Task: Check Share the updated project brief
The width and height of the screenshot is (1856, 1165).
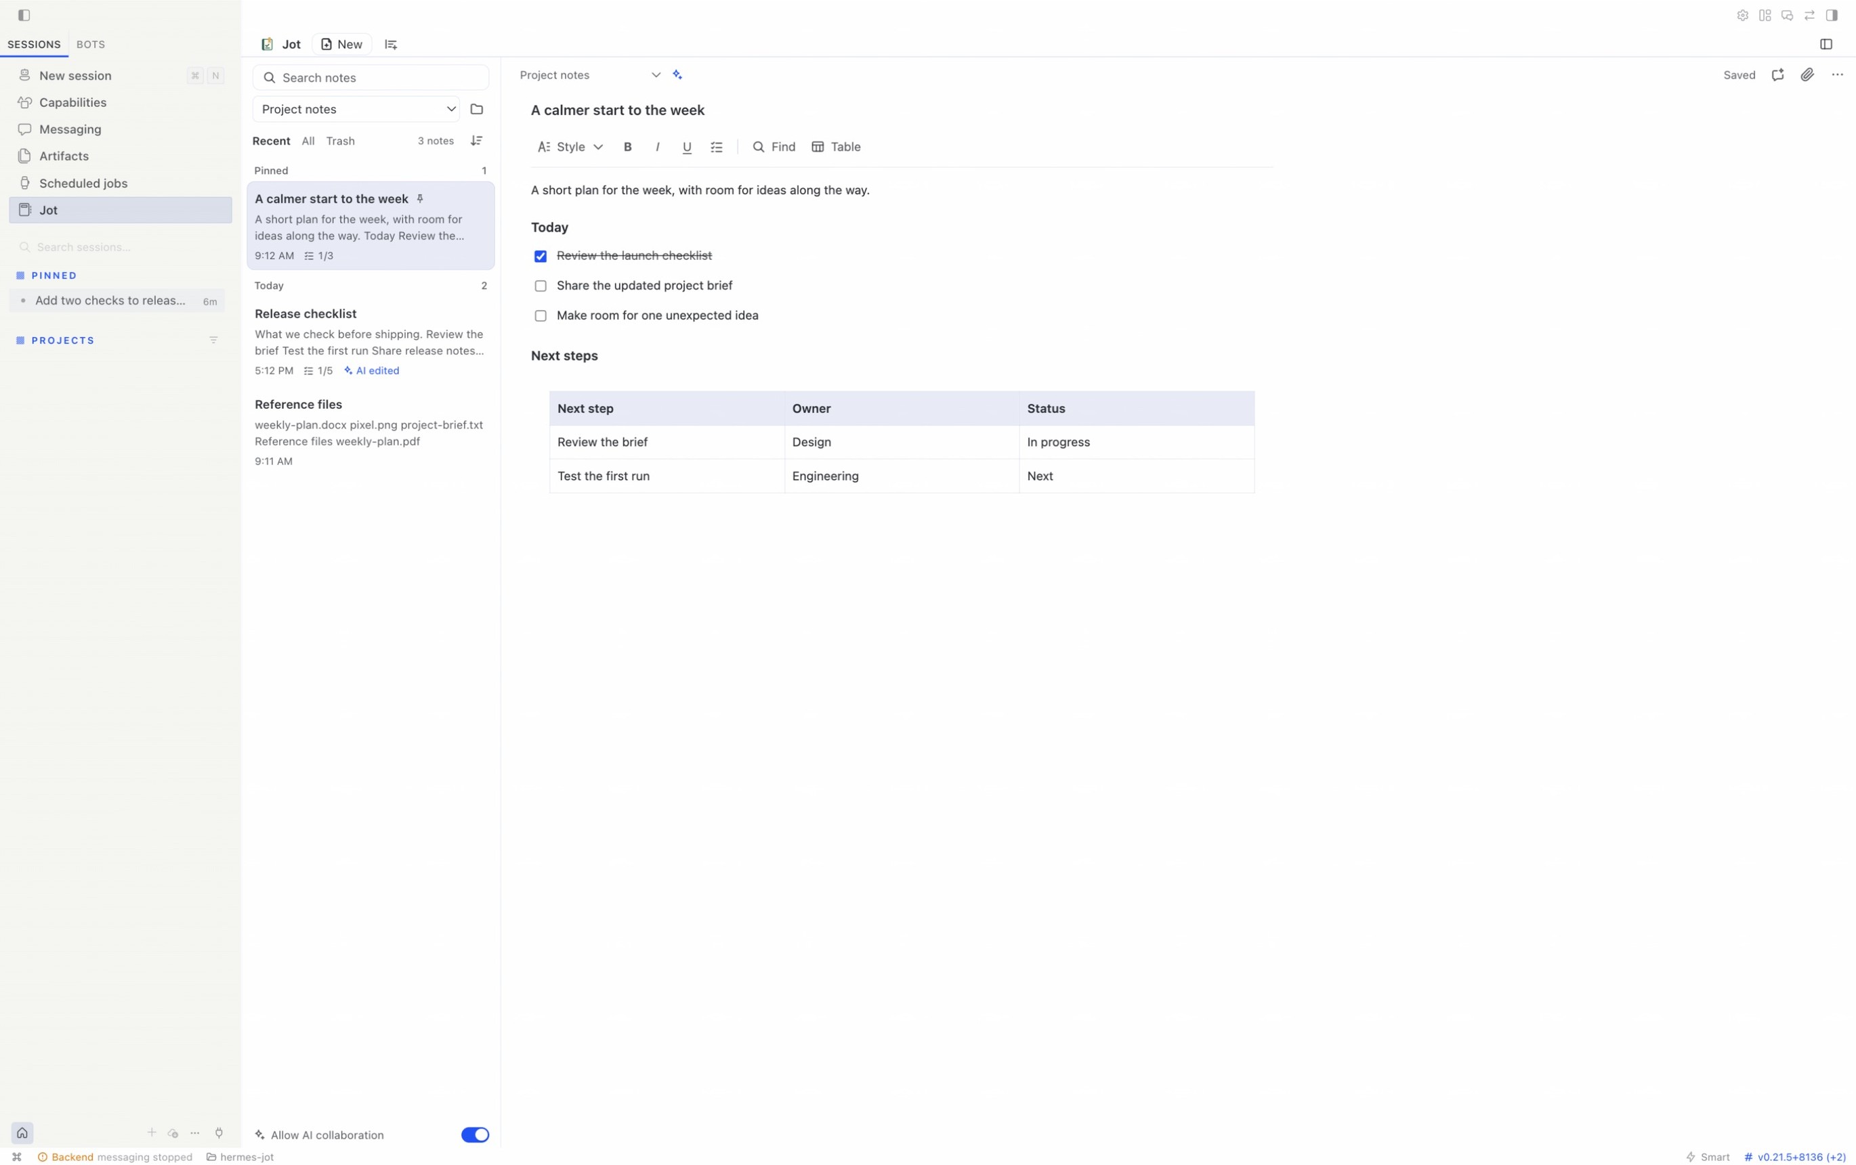Action: click(x=541, y=286)
